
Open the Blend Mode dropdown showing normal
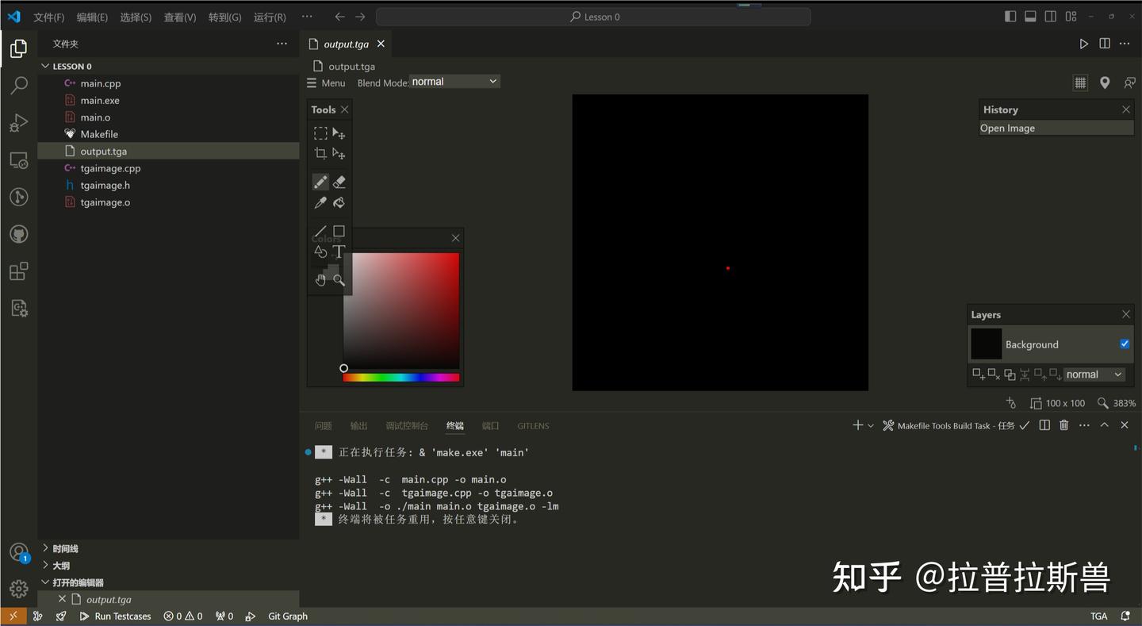pos(454,81)
